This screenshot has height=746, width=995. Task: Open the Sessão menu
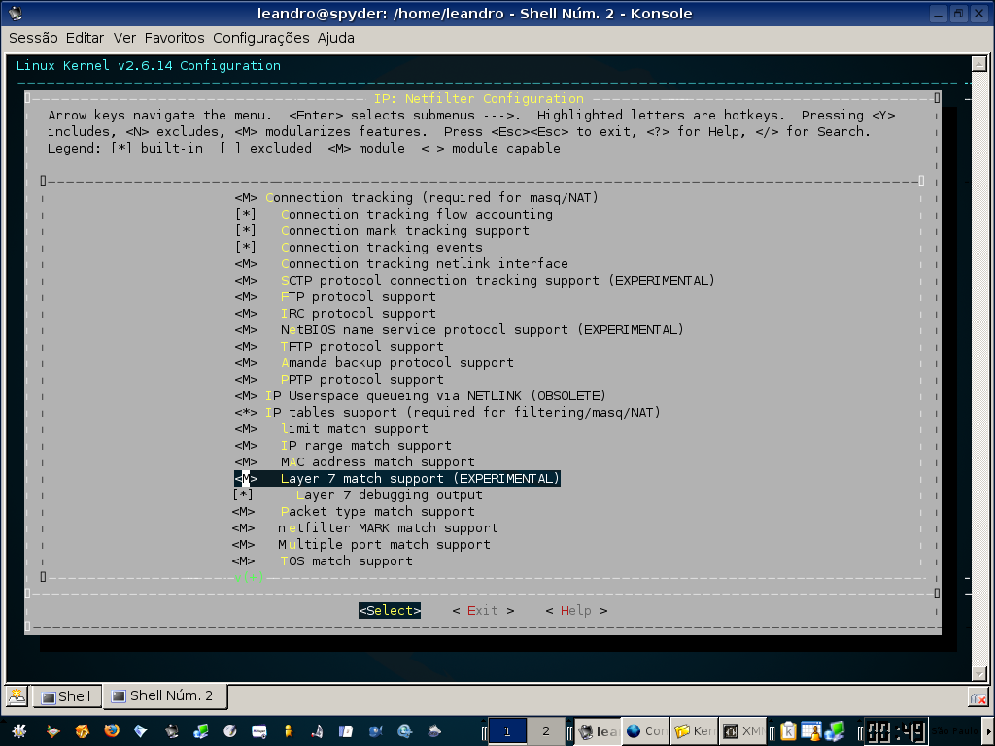click(33, 38)
